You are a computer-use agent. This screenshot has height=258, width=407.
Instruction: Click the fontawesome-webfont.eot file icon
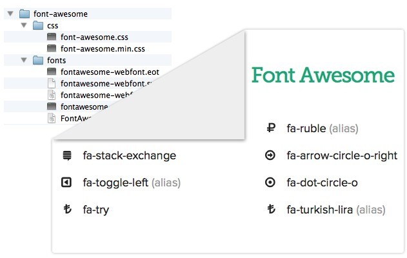pos(52,72)
